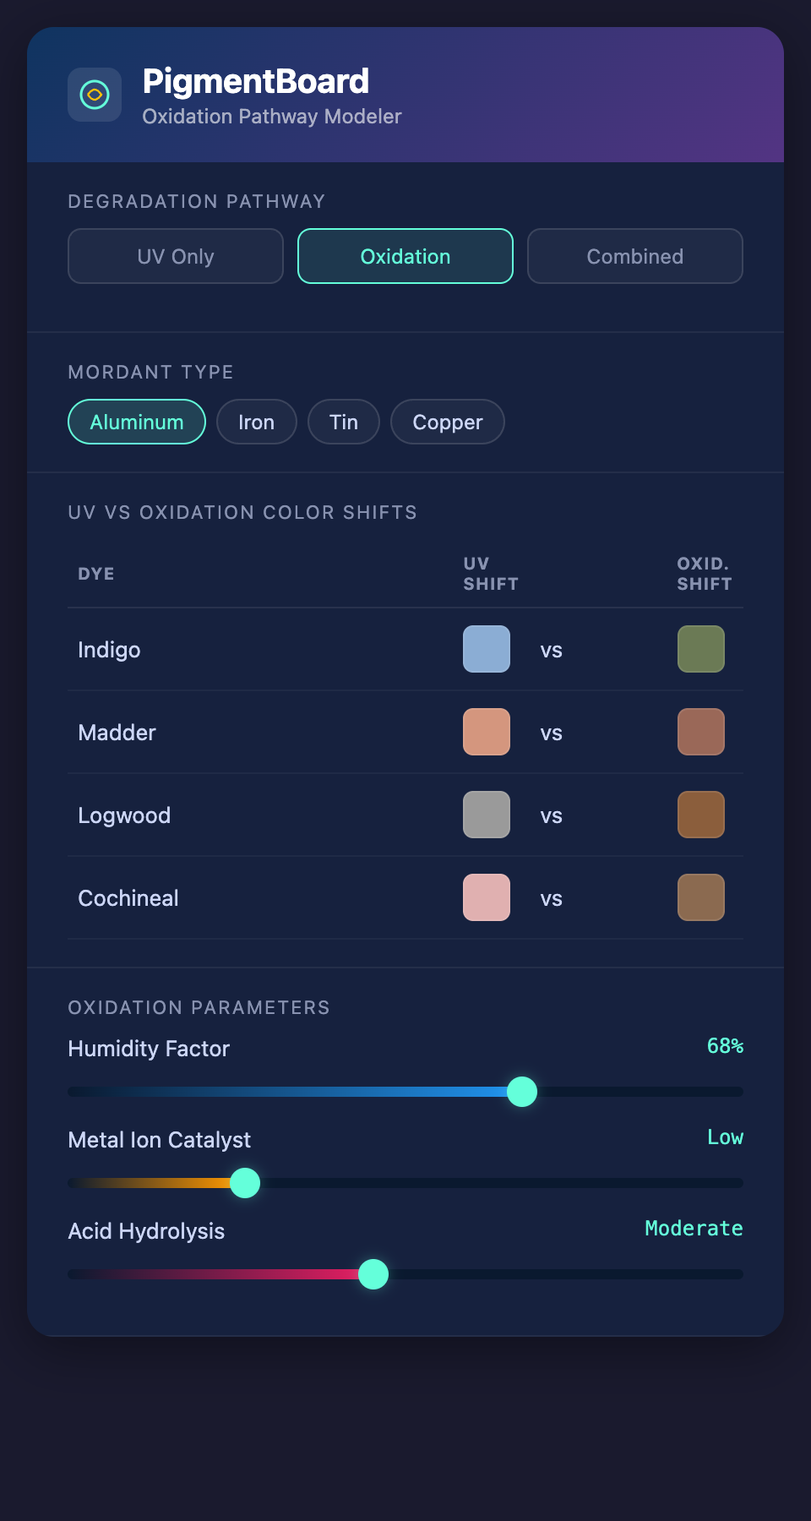Select the UV Only pathway
The height and width of the screenshot is (1521, 811).
point(176,256)
